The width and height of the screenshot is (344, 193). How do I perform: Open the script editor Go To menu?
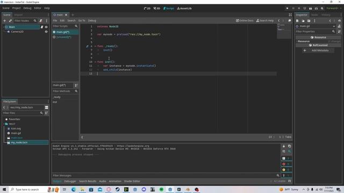coord(82,20)
